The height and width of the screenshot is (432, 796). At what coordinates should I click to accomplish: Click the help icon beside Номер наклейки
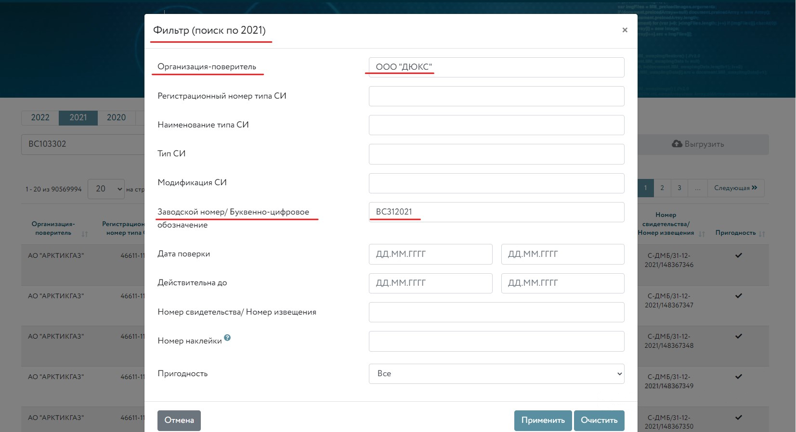pyautogui.click(x=227, y=338)
